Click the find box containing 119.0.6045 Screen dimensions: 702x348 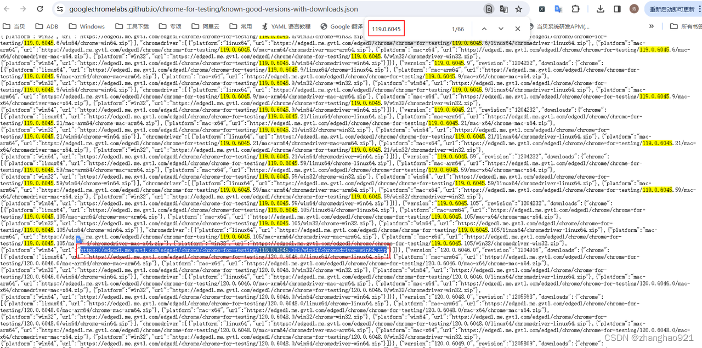(387, 28)
